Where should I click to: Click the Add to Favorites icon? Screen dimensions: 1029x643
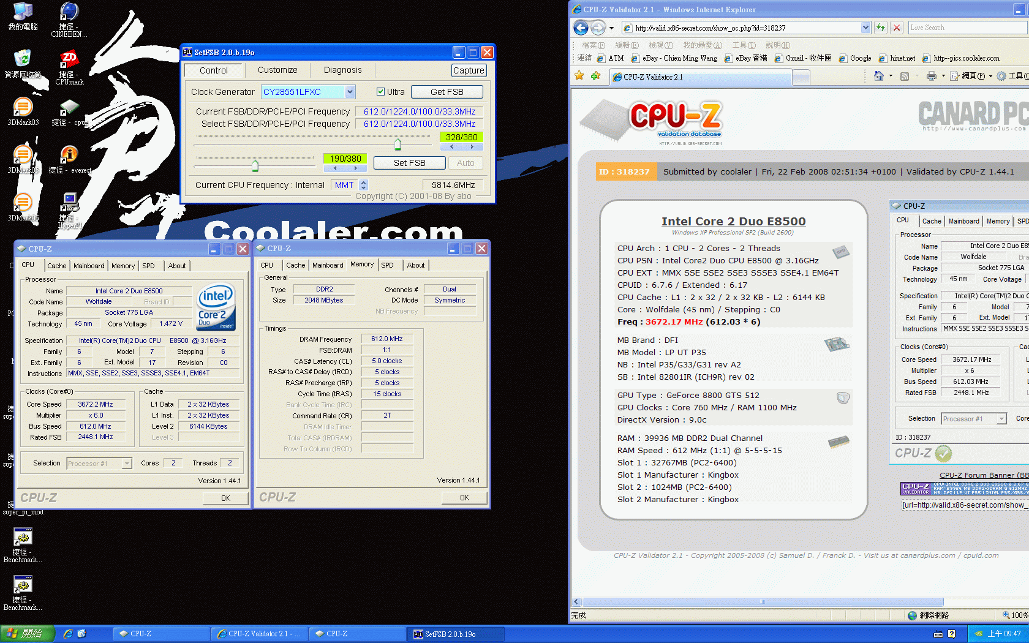click(596, 76)
